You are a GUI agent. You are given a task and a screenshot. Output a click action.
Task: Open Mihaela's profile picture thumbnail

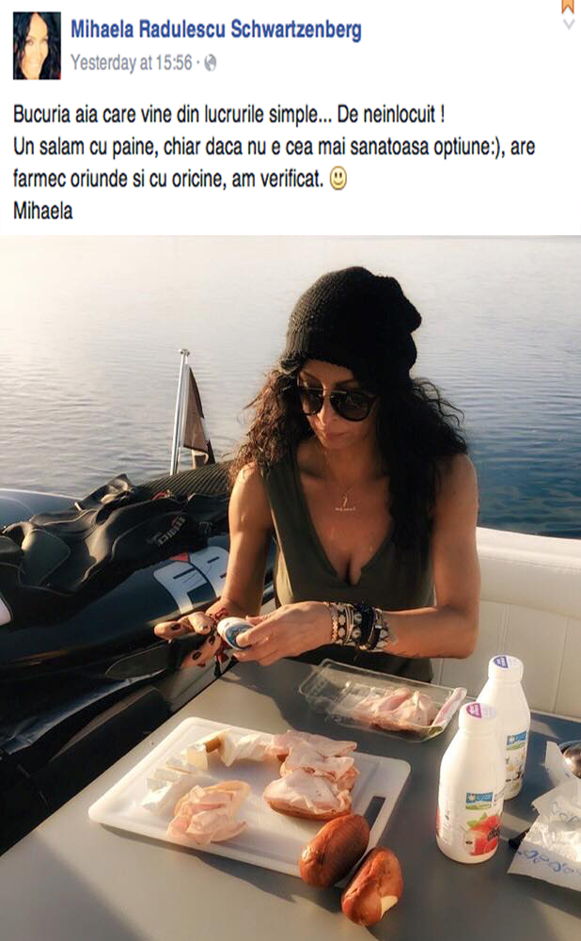click(38, 45)
